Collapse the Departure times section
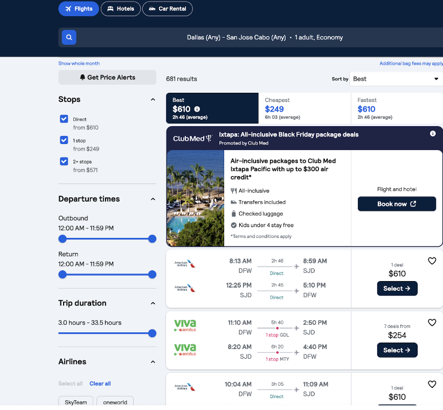443x410 pixels. coord(153,199)
